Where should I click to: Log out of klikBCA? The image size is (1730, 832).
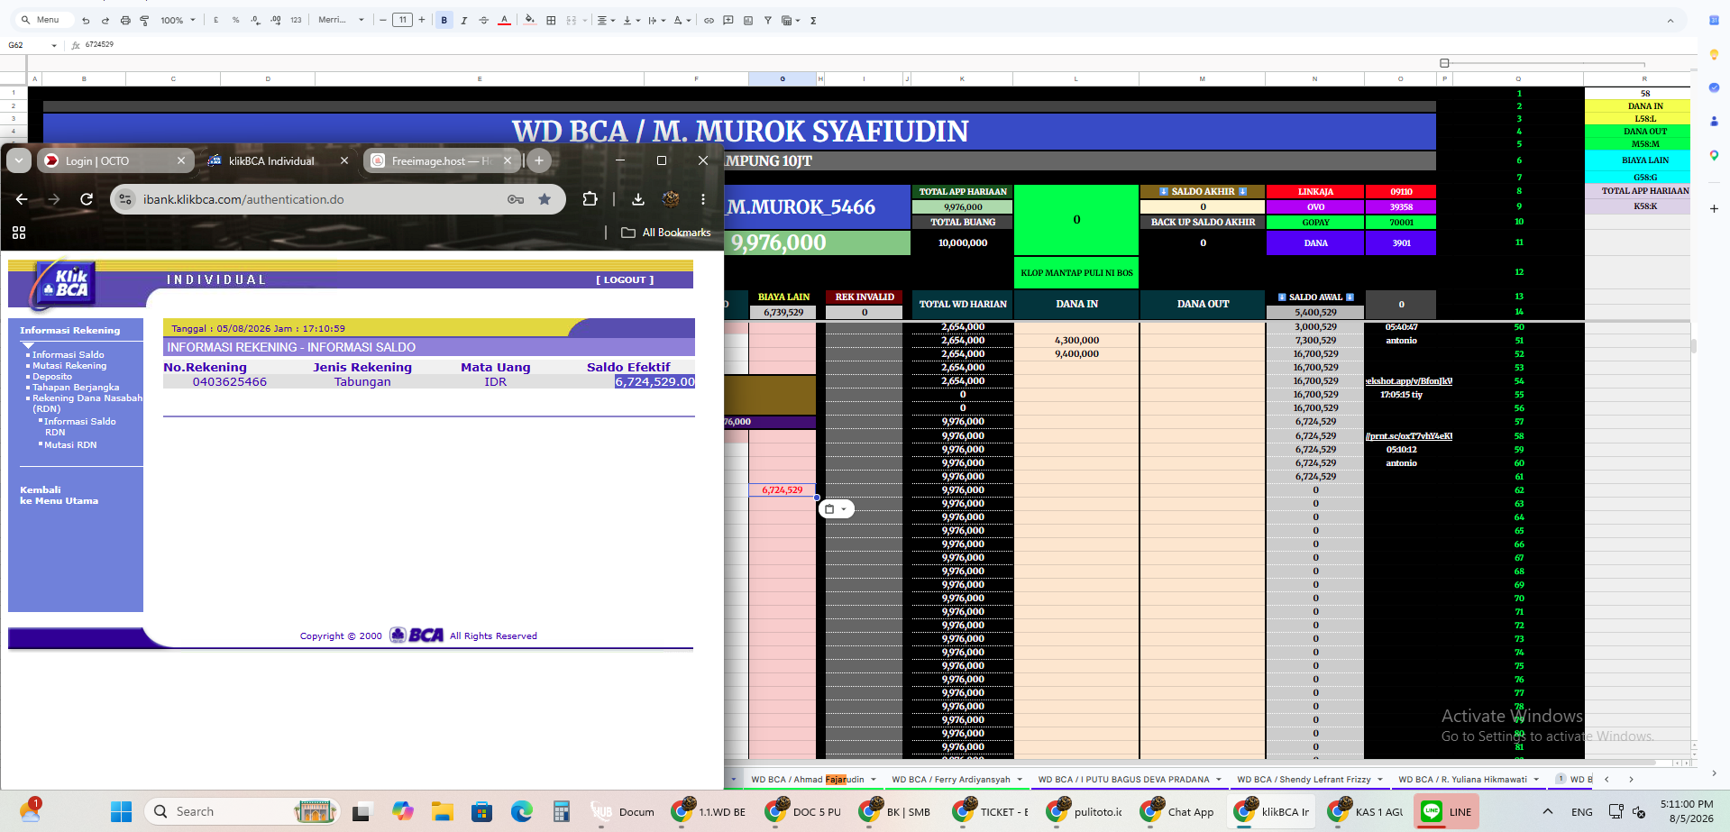[x=625, y=280]
